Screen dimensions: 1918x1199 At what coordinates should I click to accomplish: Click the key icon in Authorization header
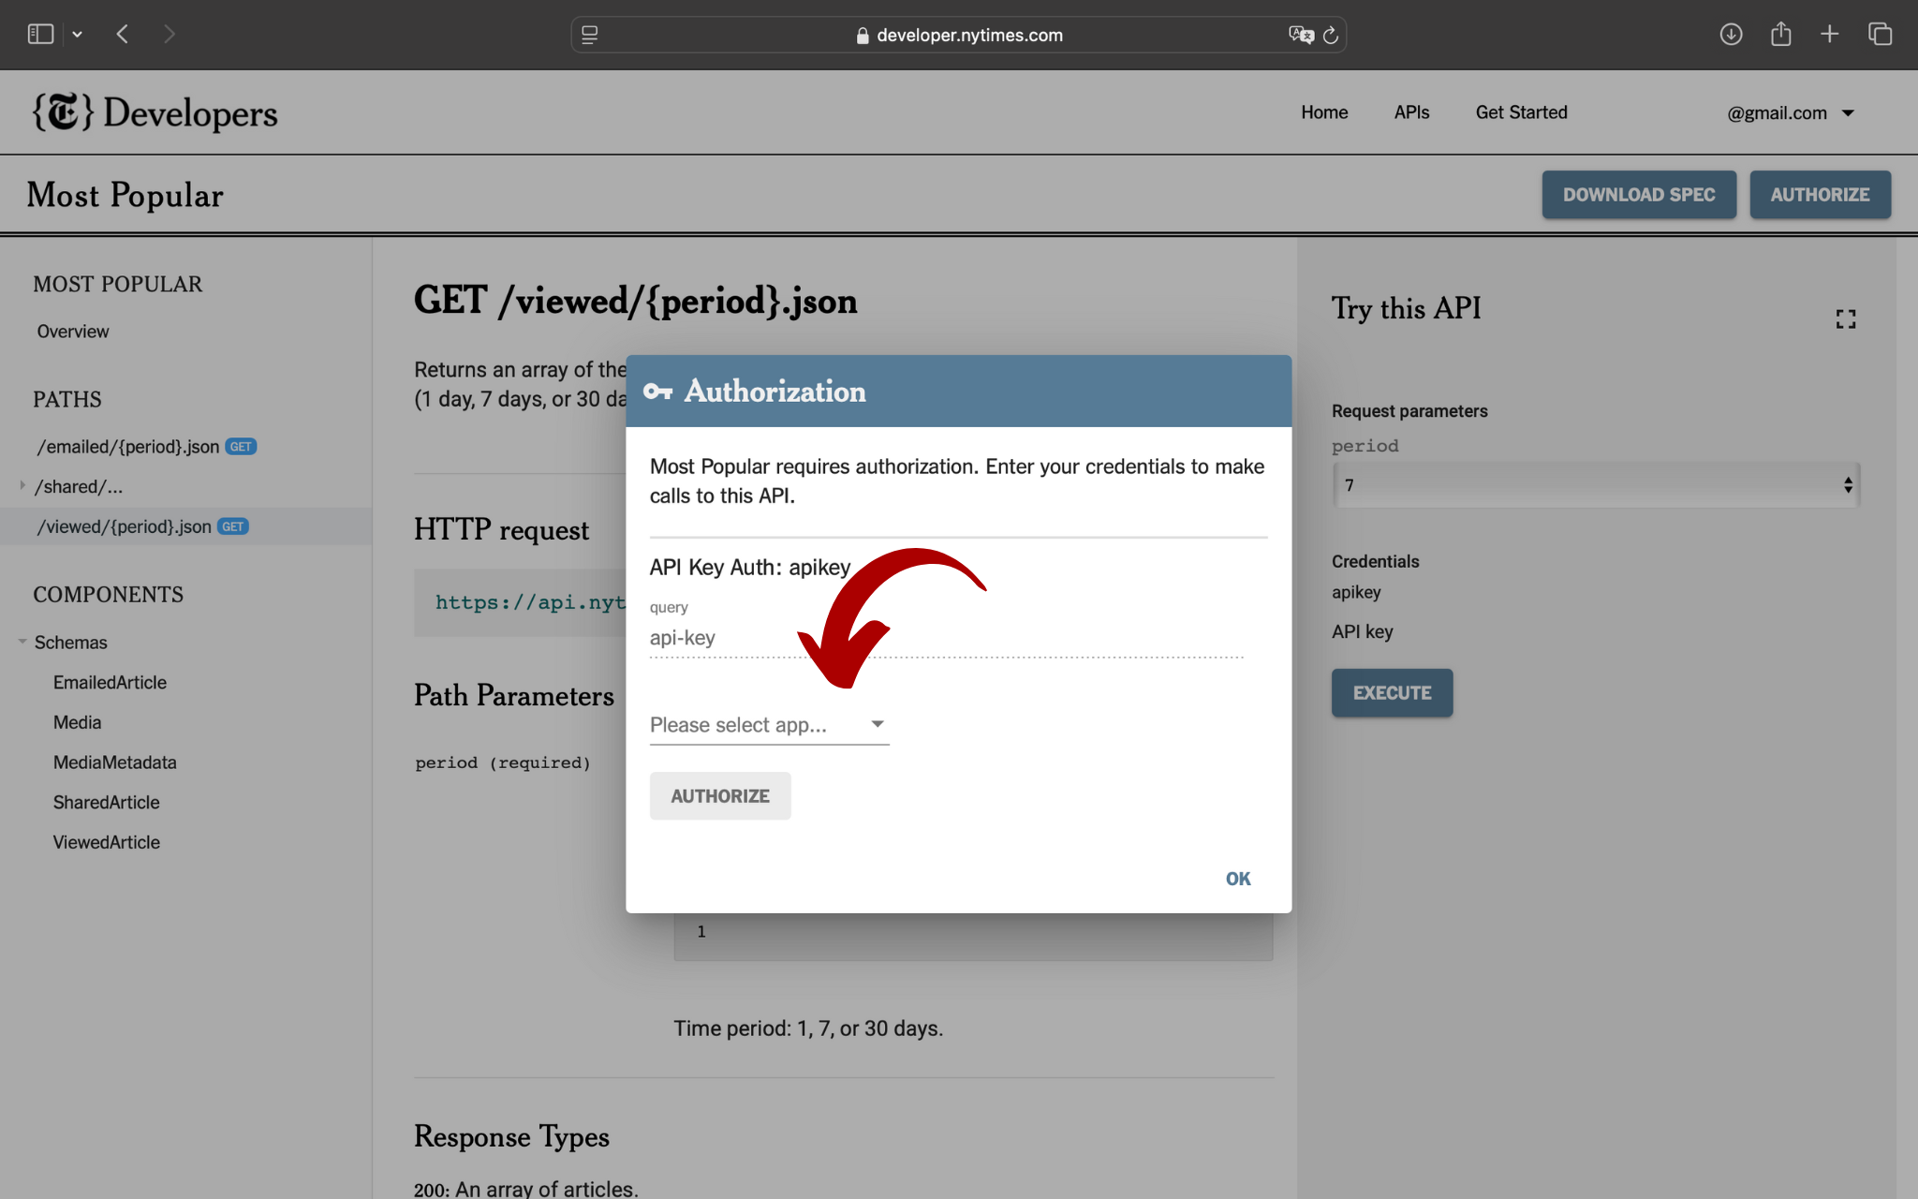[657, 392]
